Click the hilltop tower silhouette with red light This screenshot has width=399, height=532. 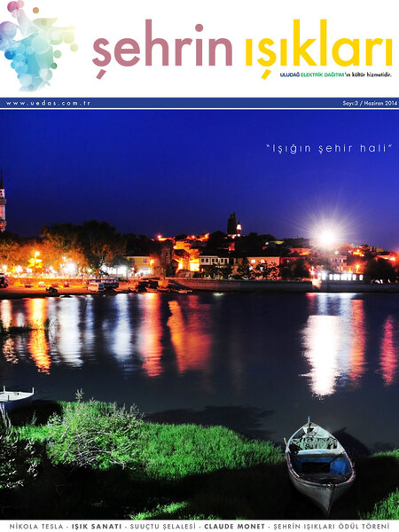pyautogui.click(x=233, y=225)
